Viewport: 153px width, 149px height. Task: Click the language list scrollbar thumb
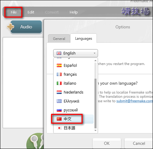click(x=95, y=103)
